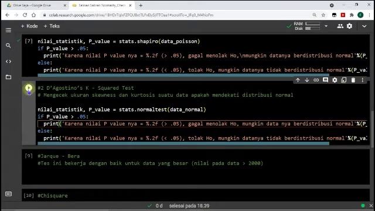The width and height of the screenshot is (375, 211).
Task: Collapse the header with the chevron
Action: point(364,26)
